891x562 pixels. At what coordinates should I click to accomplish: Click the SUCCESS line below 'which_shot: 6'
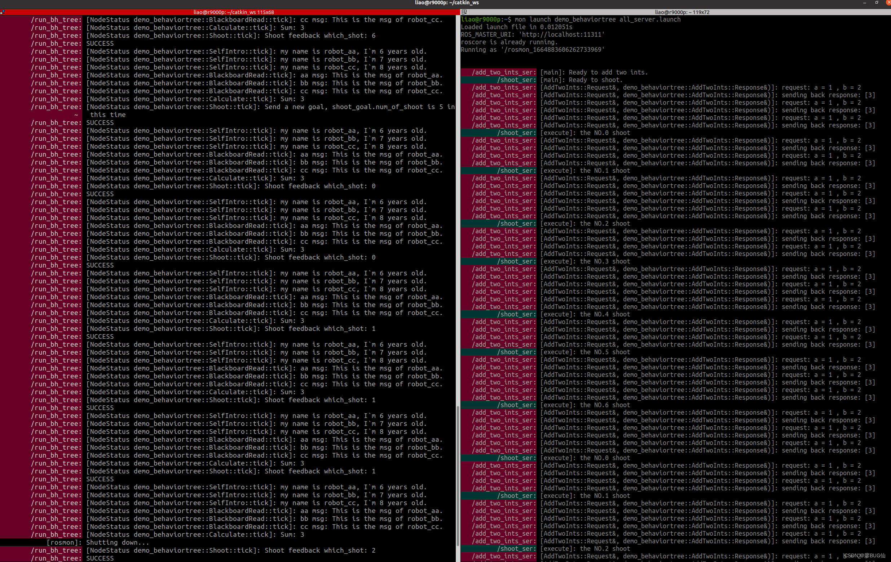coord(100,44)
